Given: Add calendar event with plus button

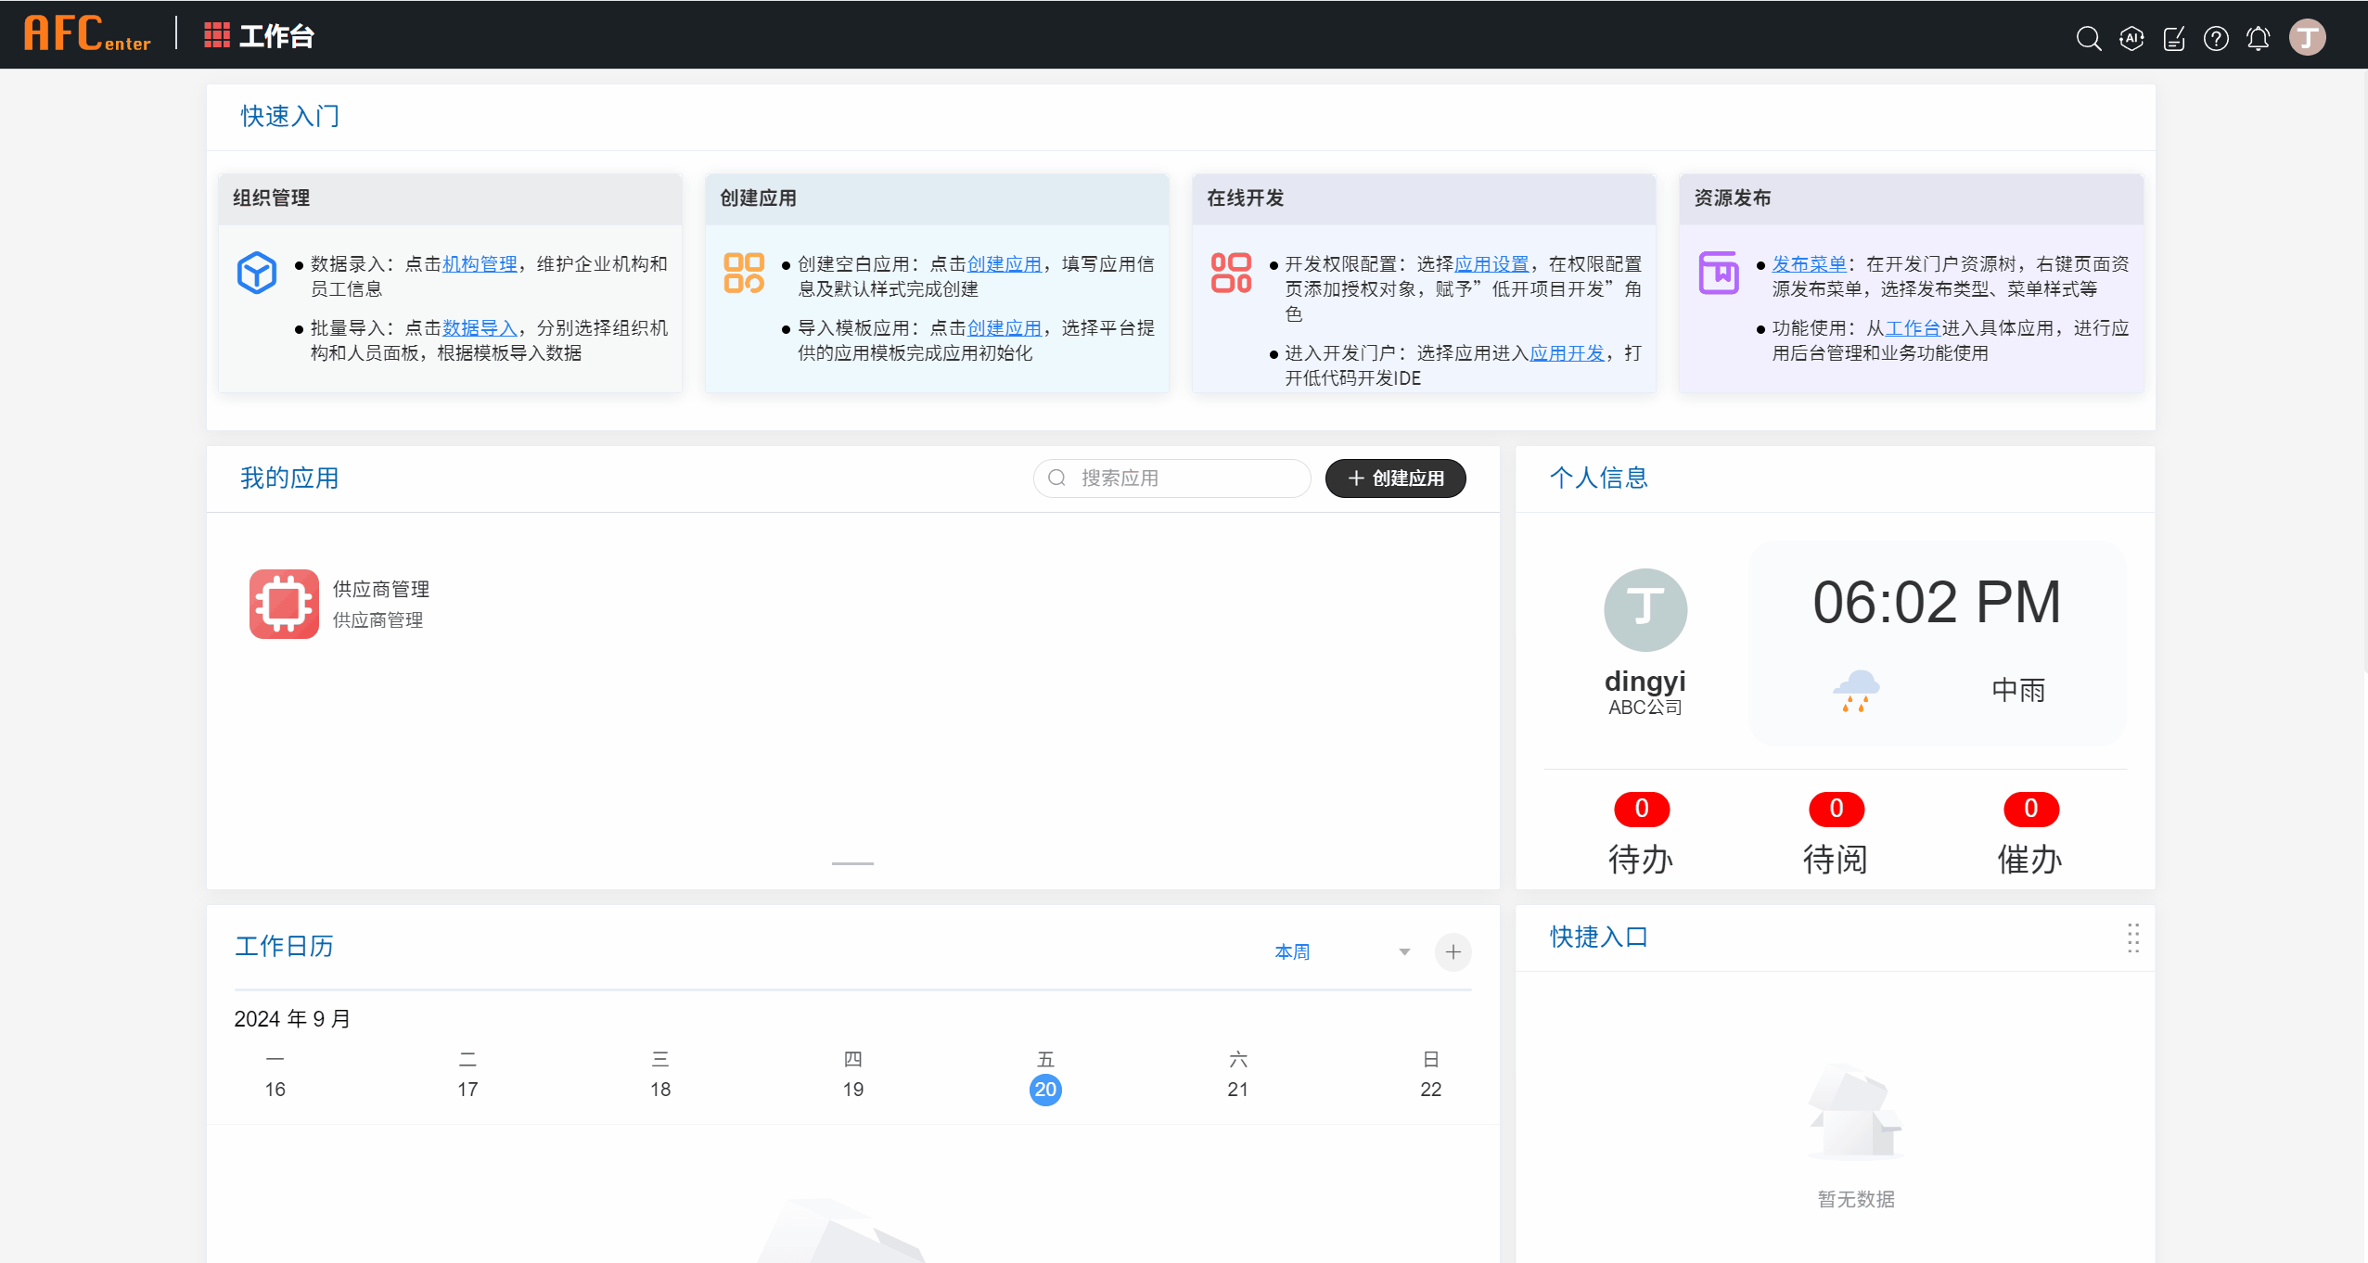Looking at the screenshot, I should 1453,952.
